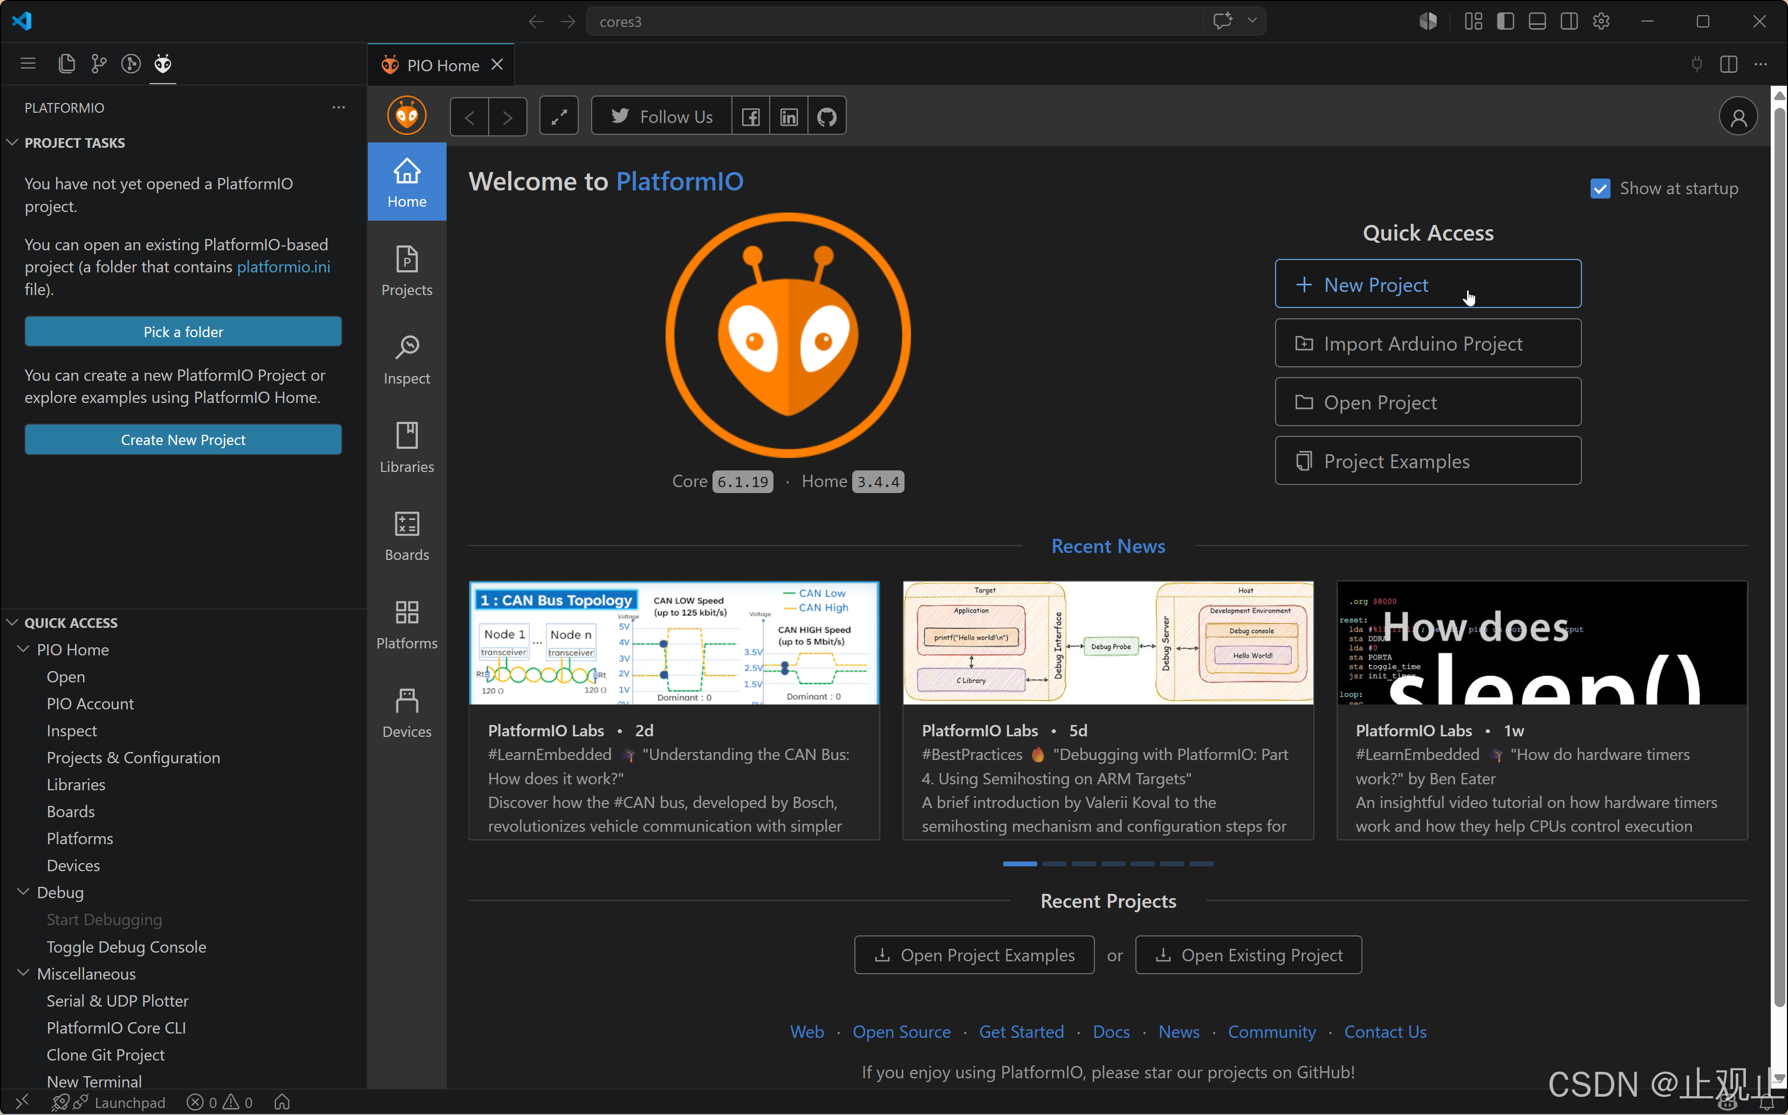Select the second news carousel page indicator
1788x1115 pixels.
[x=1054, y=864]
